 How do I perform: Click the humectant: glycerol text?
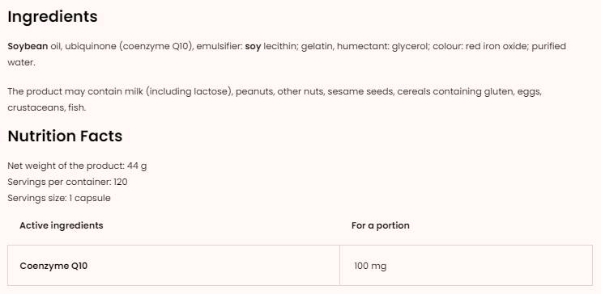click(x=383, y=47)
